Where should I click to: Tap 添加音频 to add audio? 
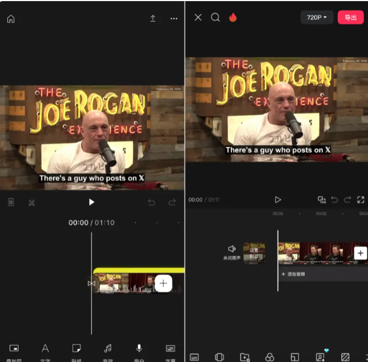click(293, 274)
